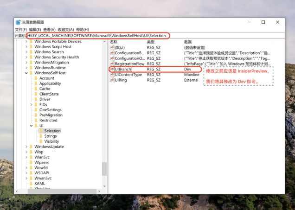Image resolution: width=295 pixels, height=210 pixels.
Task: Click the Registry Editor app icon in title bar
Action: pyautogui.click(x=18, y=22)
